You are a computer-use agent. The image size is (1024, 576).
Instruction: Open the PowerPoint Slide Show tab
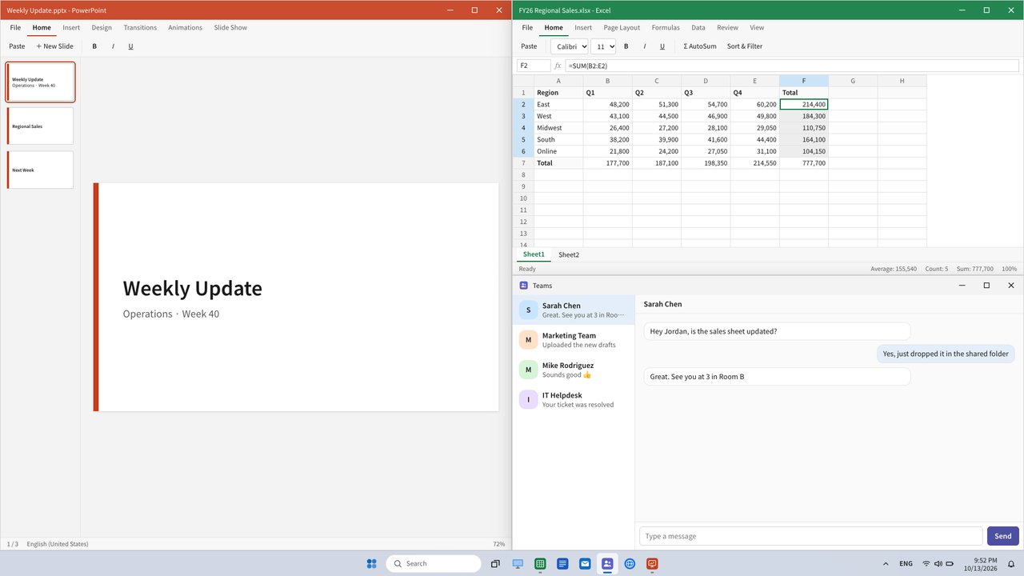coord(230,27)
